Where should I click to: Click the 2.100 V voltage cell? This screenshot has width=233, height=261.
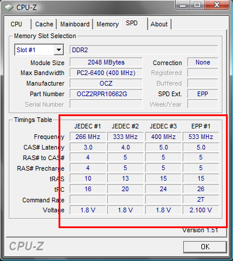click(x=201, y=210)
